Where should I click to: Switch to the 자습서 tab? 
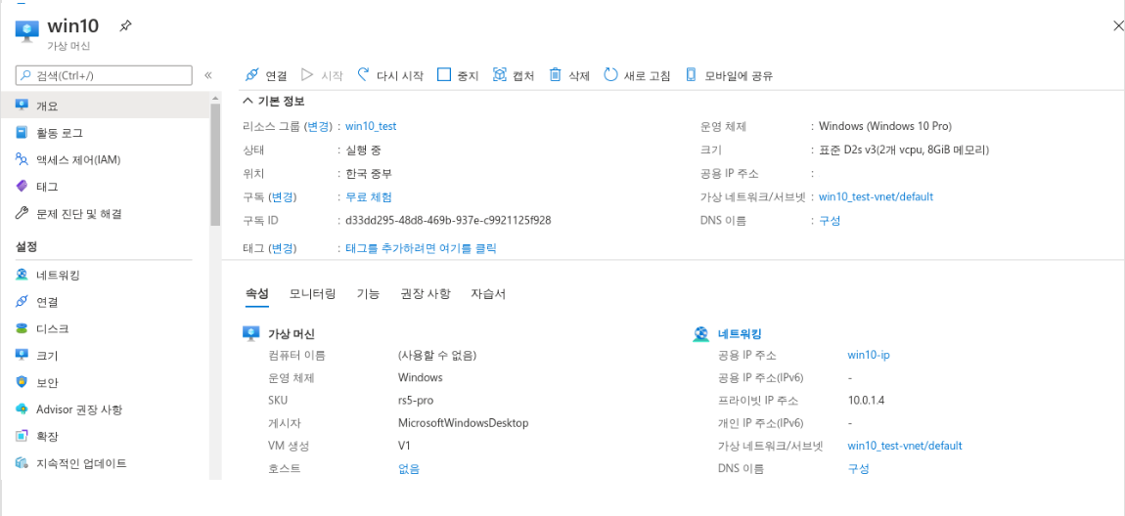click(488, 294)
